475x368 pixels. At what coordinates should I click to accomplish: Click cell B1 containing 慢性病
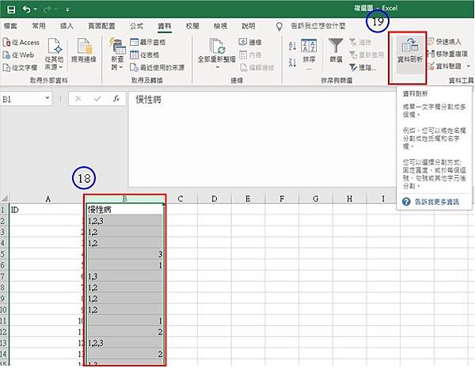click(124, 210)
